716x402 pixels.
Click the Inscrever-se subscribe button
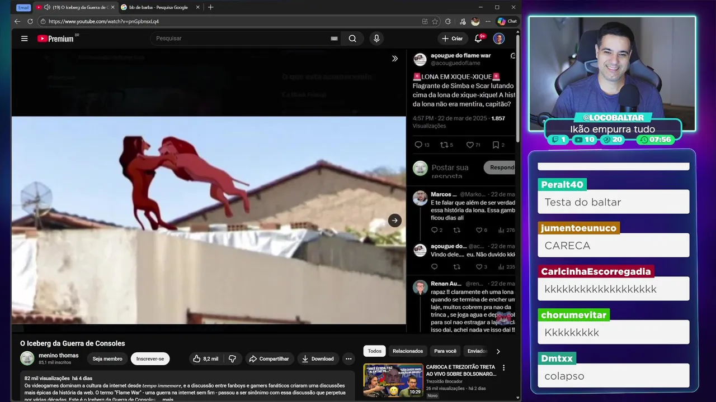(x=150, y=359)
